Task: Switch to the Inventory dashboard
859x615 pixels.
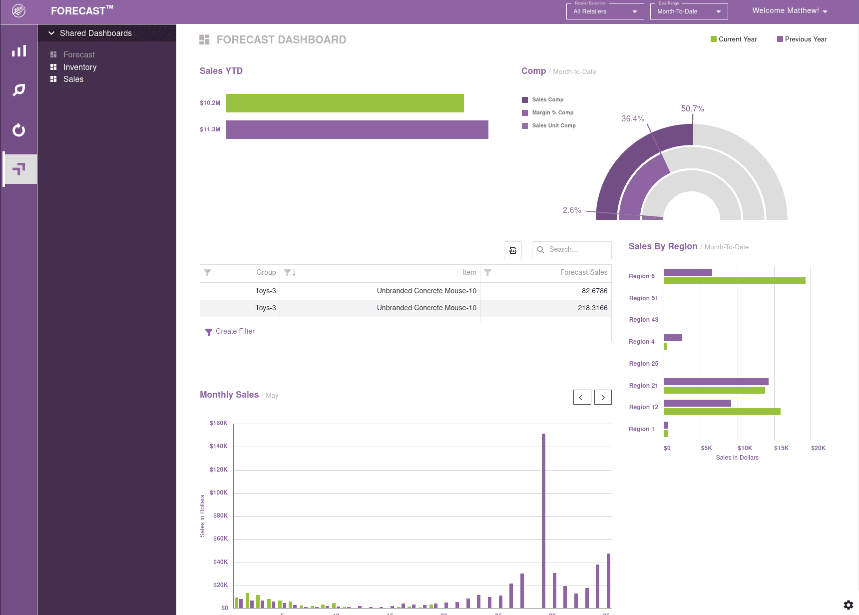Action: pos(80,67)
